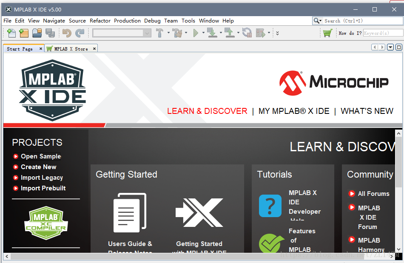404x263 pixels.
Task: Click the Run Project play icon
Action: [x=196, y=33]
